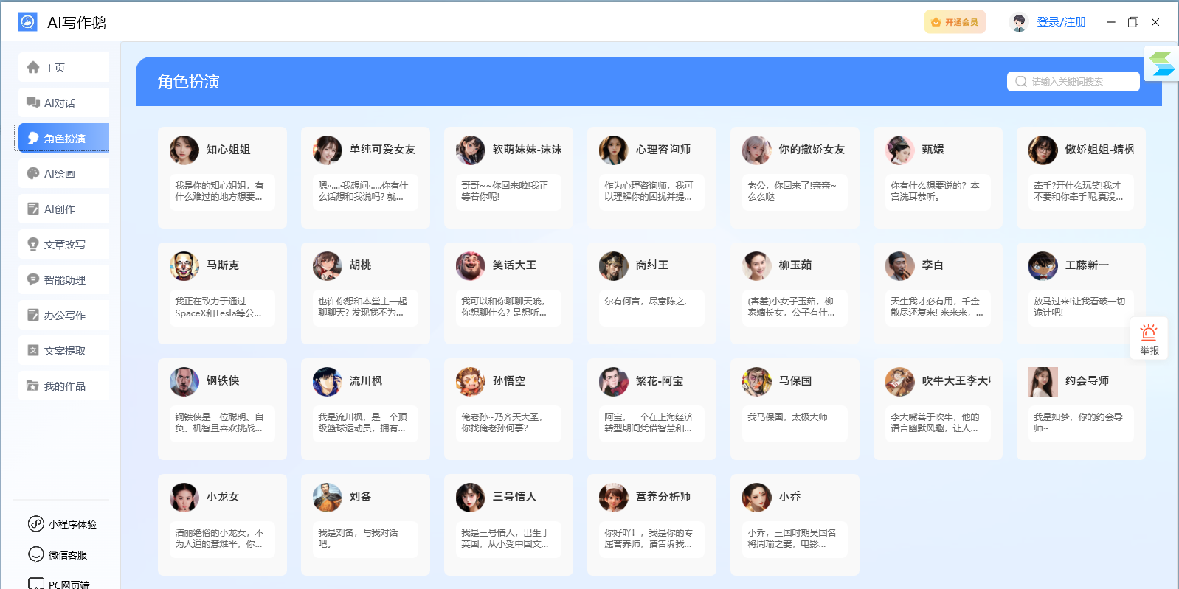Click the green-blue floating widget icon at top right
Screen dimensions: 1179x589
pos(1161,63)
